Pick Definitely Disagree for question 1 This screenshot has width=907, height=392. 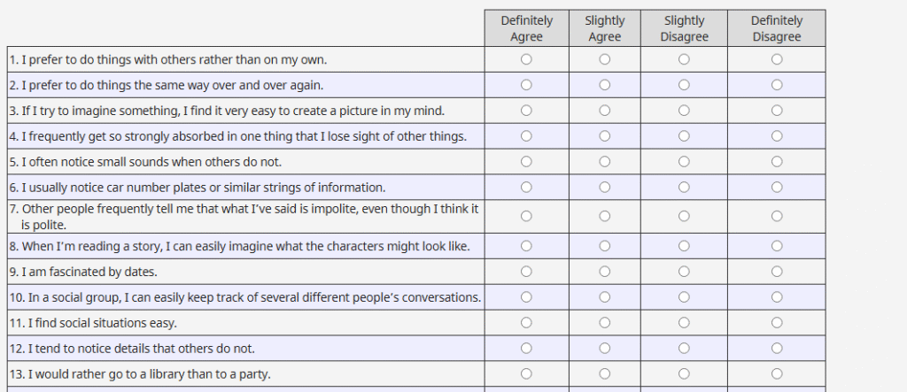[x=777, y=59]
